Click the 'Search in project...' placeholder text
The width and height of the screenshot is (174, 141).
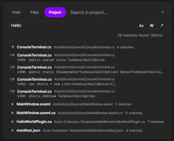coord(89,12)
